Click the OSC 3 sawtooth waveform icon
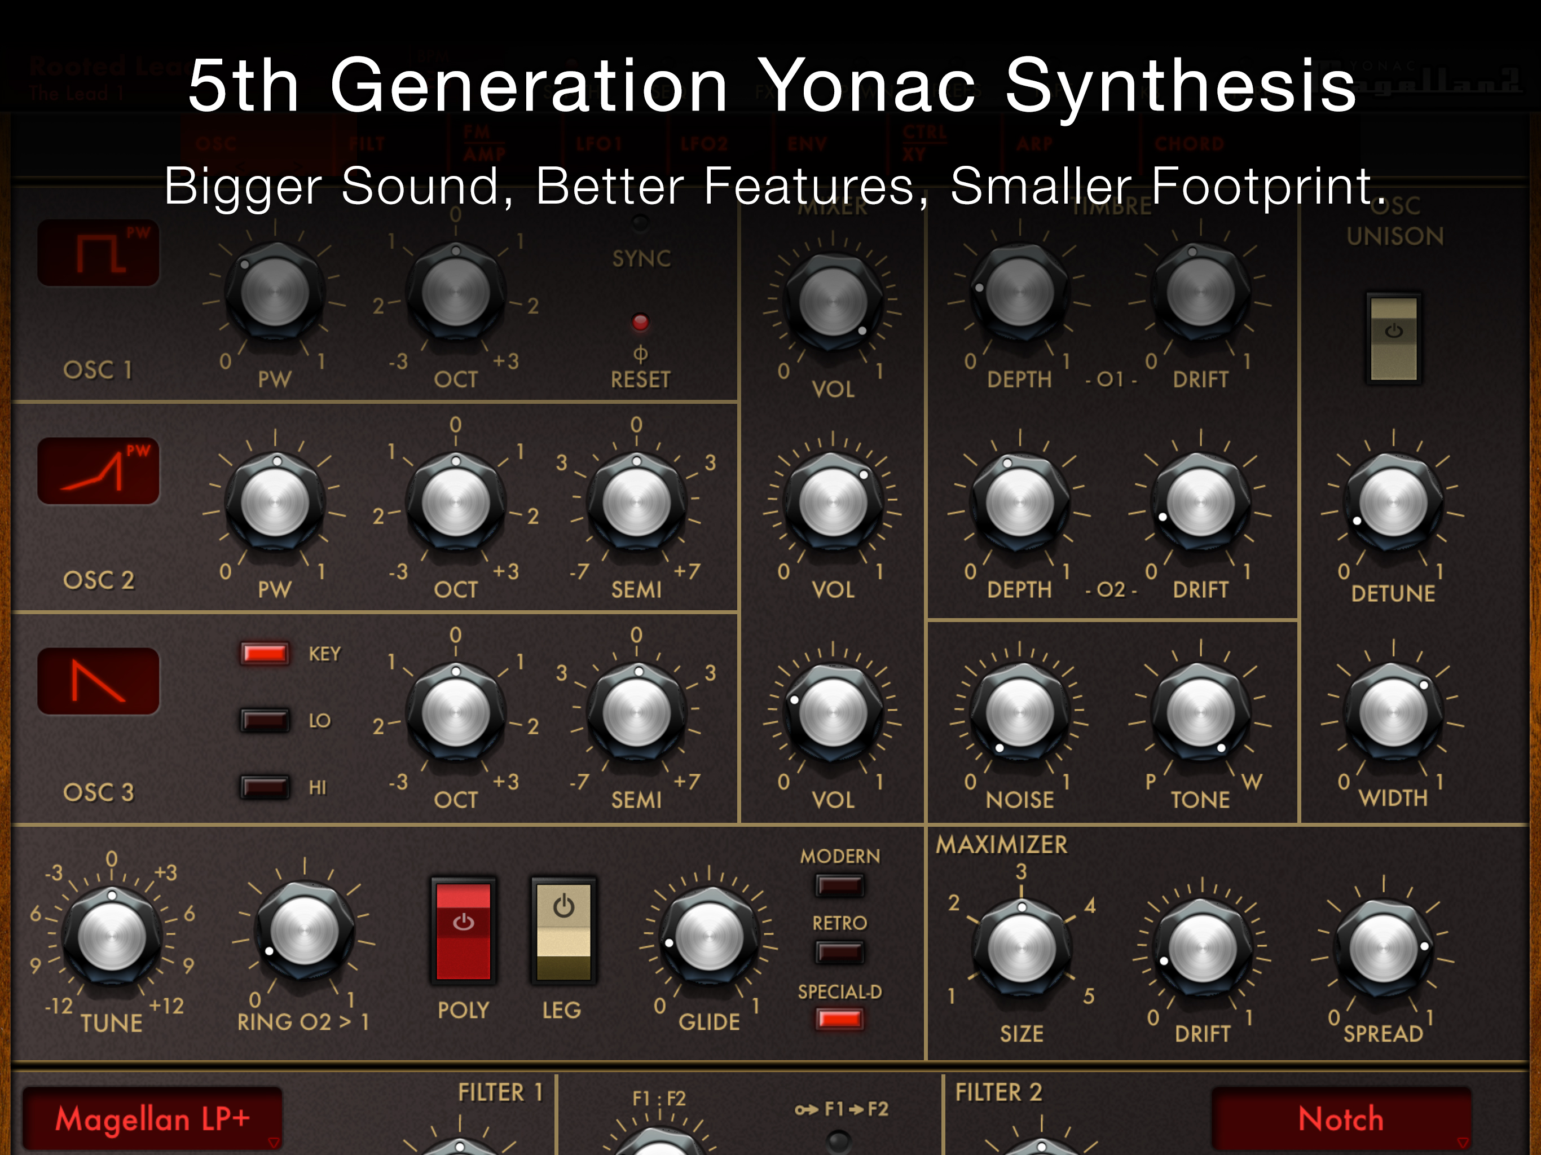Image resolution: width=1541 pixels, height=1155 pixels. (98, 681)
